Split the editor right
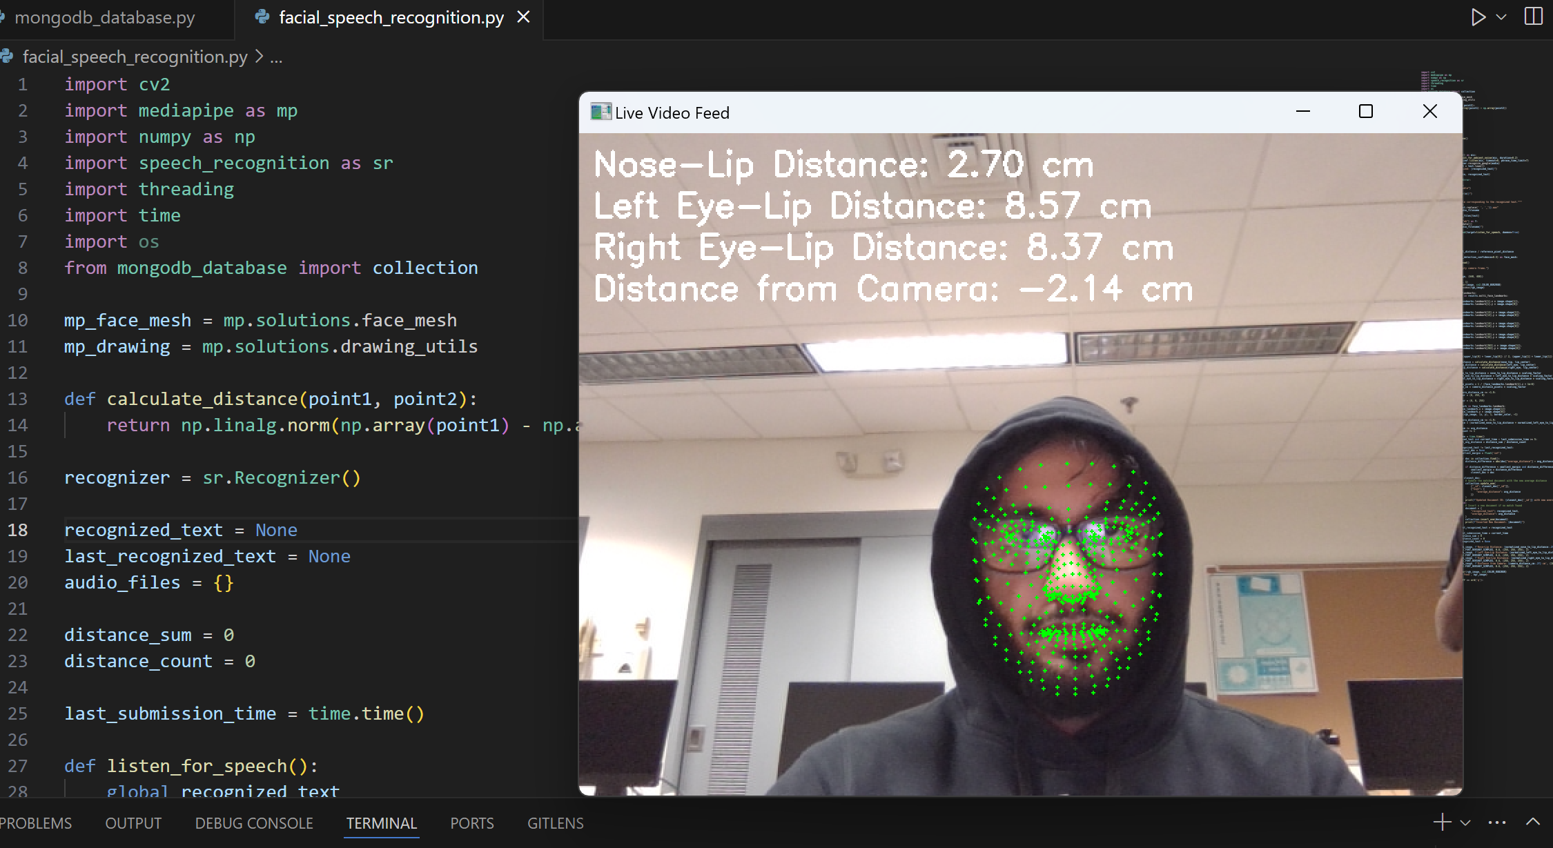Image resolution: width=1553 pixels, height=848 pixels. 1534,17
